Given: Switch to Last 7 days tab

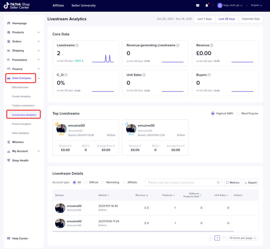Looking at the screenshot, I should tap(204, 19).
